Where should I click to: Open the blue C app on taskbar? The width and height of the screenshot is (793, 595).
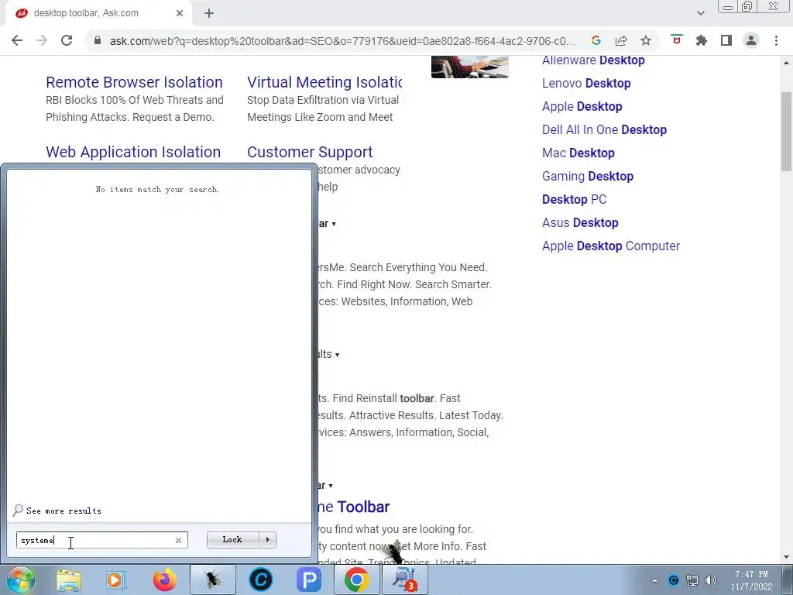tap(261, 580)
